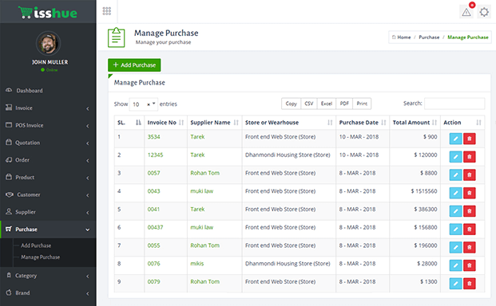Viewport: 496px width, 306px height.
Task: Open supplier mikis link
Action: 197,264
